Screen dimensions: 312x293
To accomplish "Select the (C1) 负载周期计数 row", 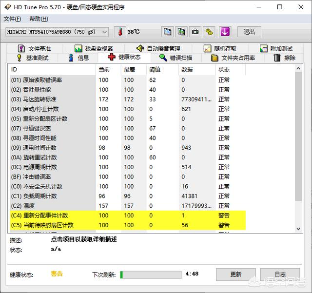I will pos(128,196).
